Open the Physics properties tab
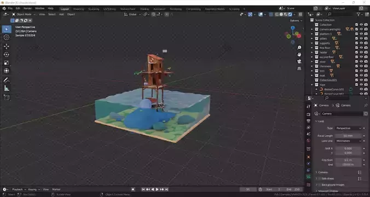 tap(308, 164)
